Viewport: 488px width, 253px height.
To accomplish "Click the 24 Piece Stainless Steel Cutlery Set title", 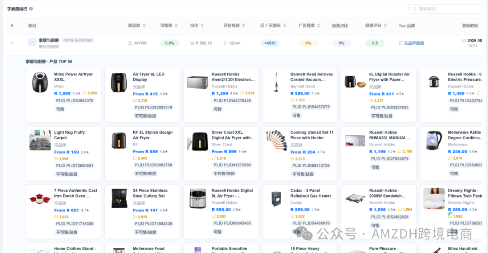I will (x=150, y=193).
